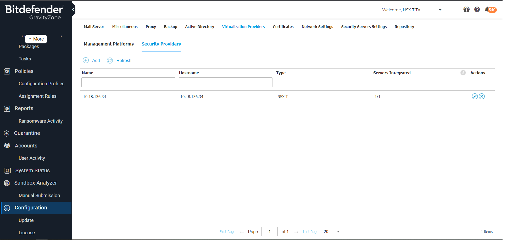Switch to the Management Platforms tab
507x240 pixels.
(109, 44)
